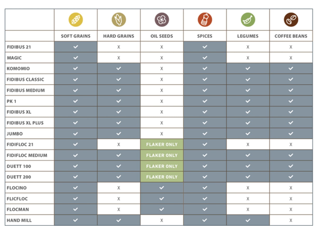This screenshot has width=315, height=226.
Task: Click the Soft Grains wheat icon
Action: pos(76,20)
